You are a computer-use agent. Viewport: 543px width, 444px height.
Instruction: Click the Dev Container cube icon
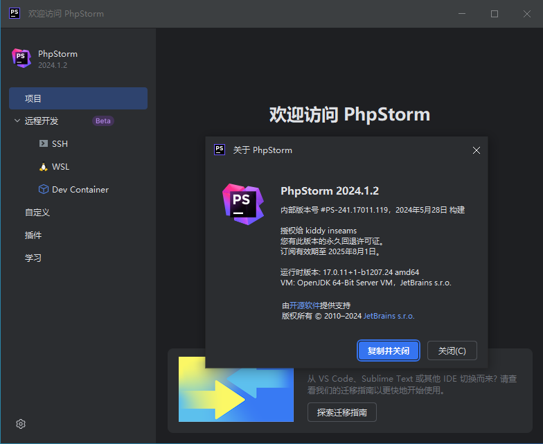click(43, 189)
